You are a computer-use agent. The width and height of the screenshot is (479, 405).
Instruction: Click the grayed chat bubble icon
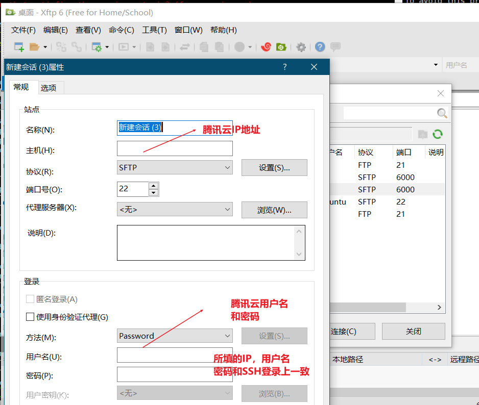[x=336, y=47]
